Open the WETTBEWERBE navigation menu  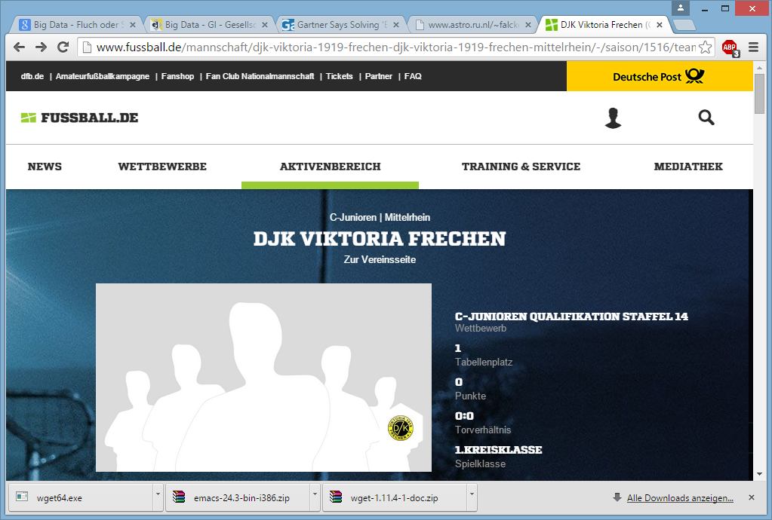[162, 167]
